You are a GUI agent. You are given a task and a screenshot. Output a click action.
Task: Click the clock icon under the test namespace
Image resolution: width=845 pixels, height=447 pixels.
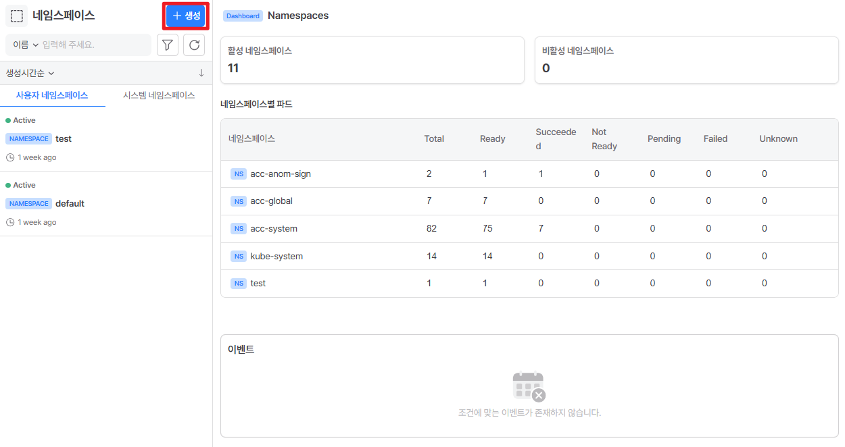point(10,157)
